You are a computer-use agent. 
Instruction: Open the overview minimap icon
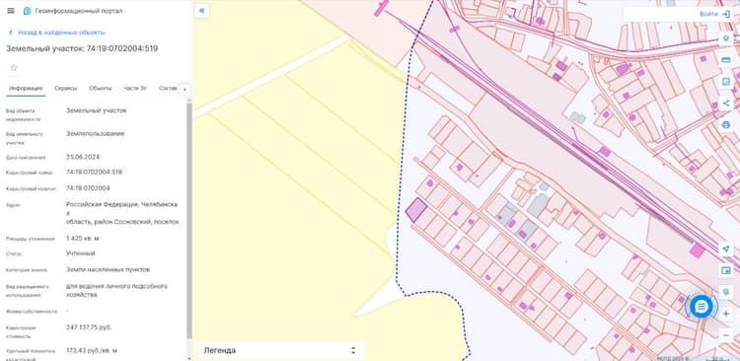click(x=726, y=270)
